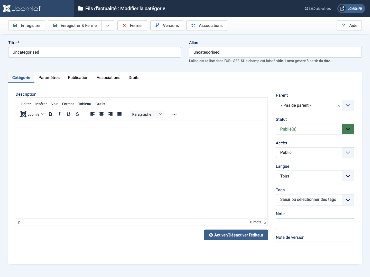
Task: Click the Joomla logo in header
Action: tap(22, 8)
